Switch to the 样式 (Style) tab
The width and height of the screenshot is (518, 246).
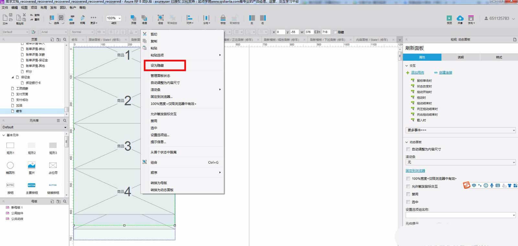[x=499, y=57]
